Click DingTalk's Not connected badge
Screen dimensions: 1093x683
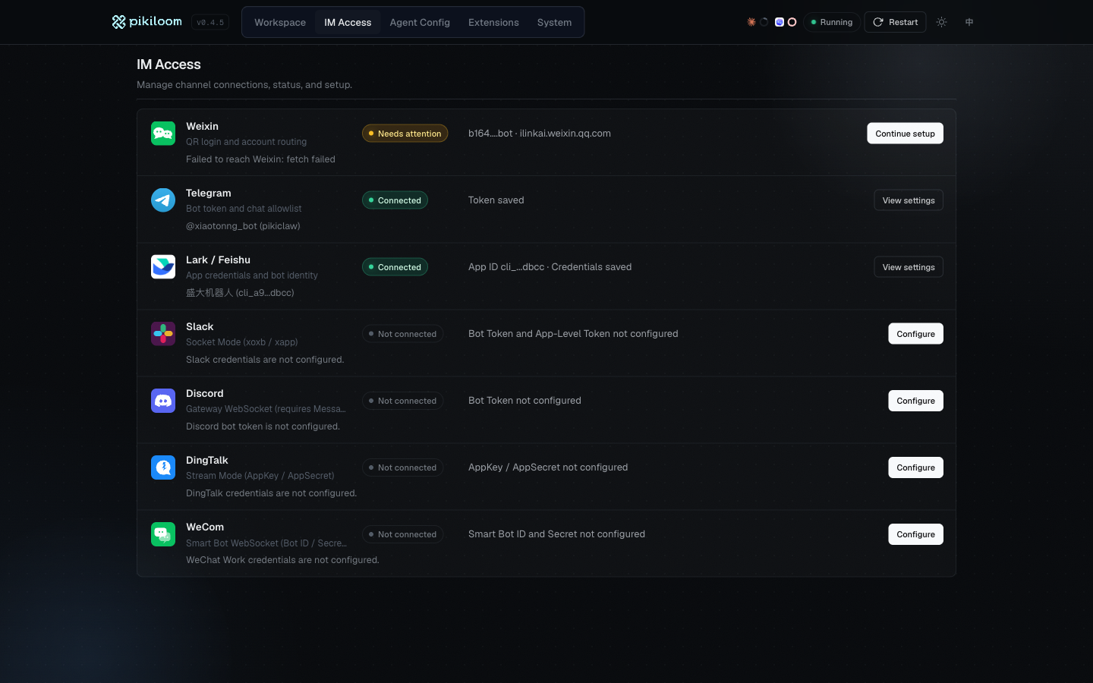pyautogui.click(x=402, y=467)
